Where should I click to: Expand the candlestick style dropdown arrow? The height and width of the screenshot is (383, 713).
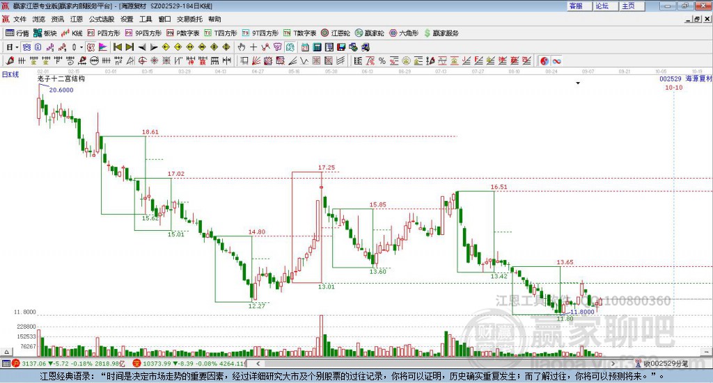pyautogui.click(x=81, y=47)
